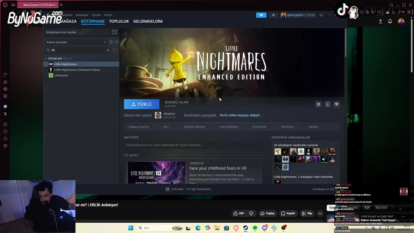Open the game info icon
Image resolution: width=414 pixels, height=233 pixels.
[327, 104]
